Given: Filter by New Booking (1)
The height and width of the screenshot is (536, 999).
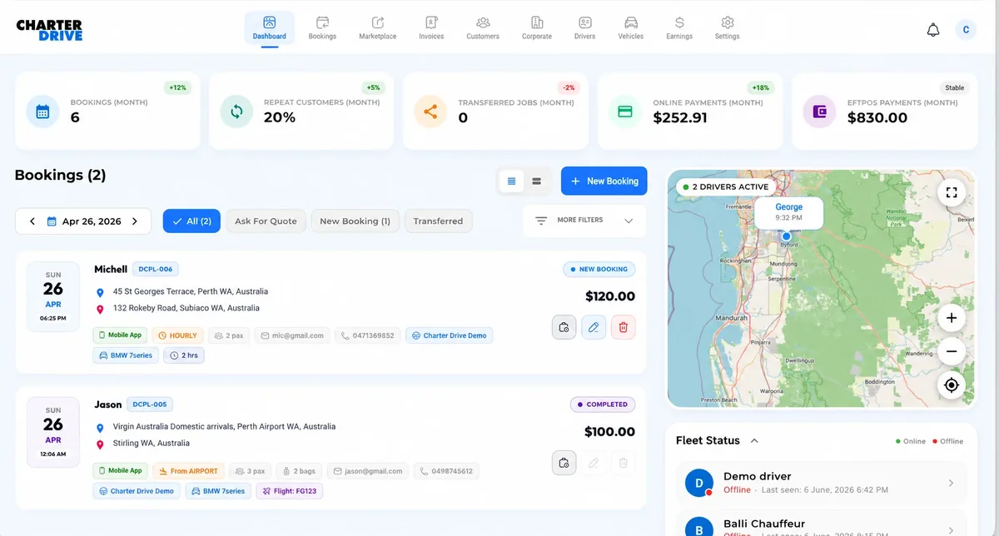Looking at the screenshot, I should click(355, 221).
